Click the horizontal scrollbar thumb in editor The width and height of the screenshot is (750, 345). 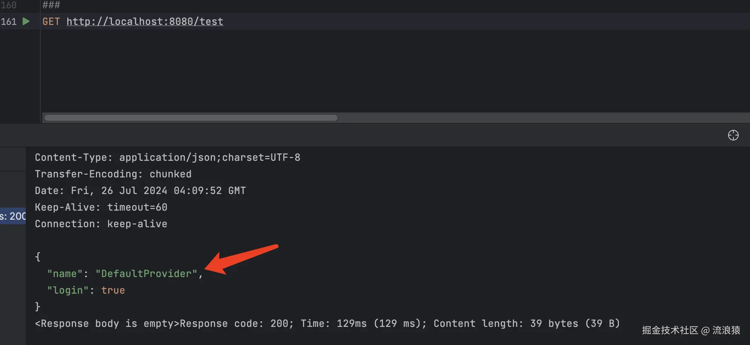click(191, 118)
